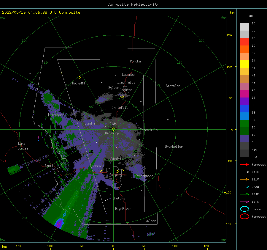This screenshot has width=267, height=250.
Task: Click the asterisk marker east of Innisfail
Action: 141,102
